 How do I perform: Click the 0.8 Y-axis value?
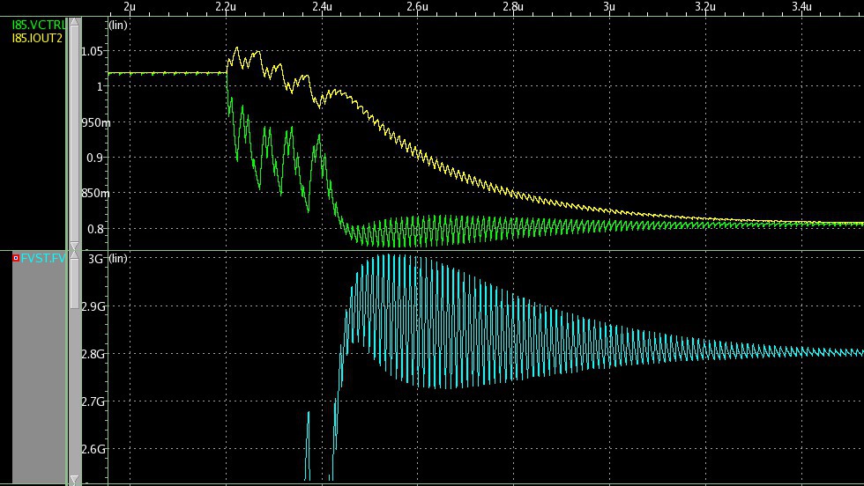[x=95, y=229]
